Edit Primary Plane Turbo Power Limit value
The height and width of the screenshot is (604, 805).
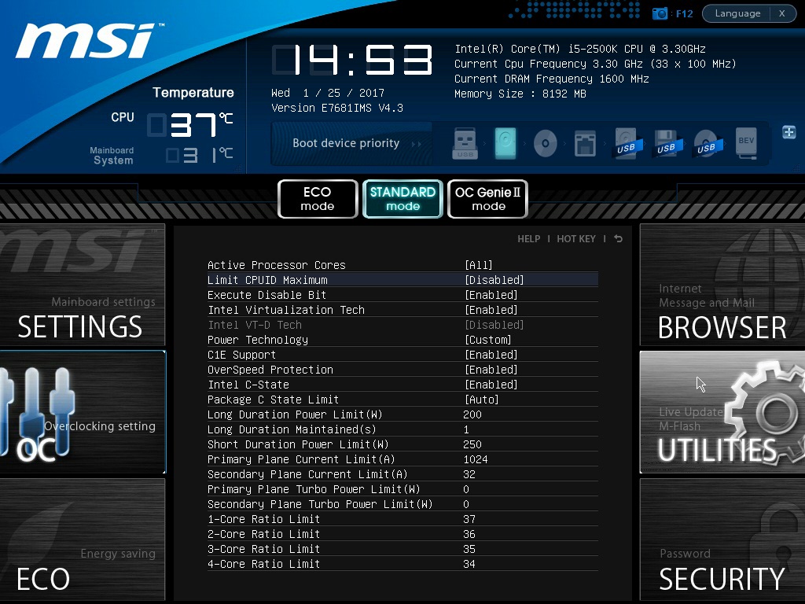click(x=466, y=489)
